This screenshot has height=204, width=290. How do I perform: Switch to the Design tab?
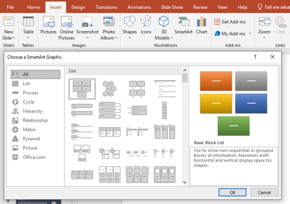[x=78, y=7]
